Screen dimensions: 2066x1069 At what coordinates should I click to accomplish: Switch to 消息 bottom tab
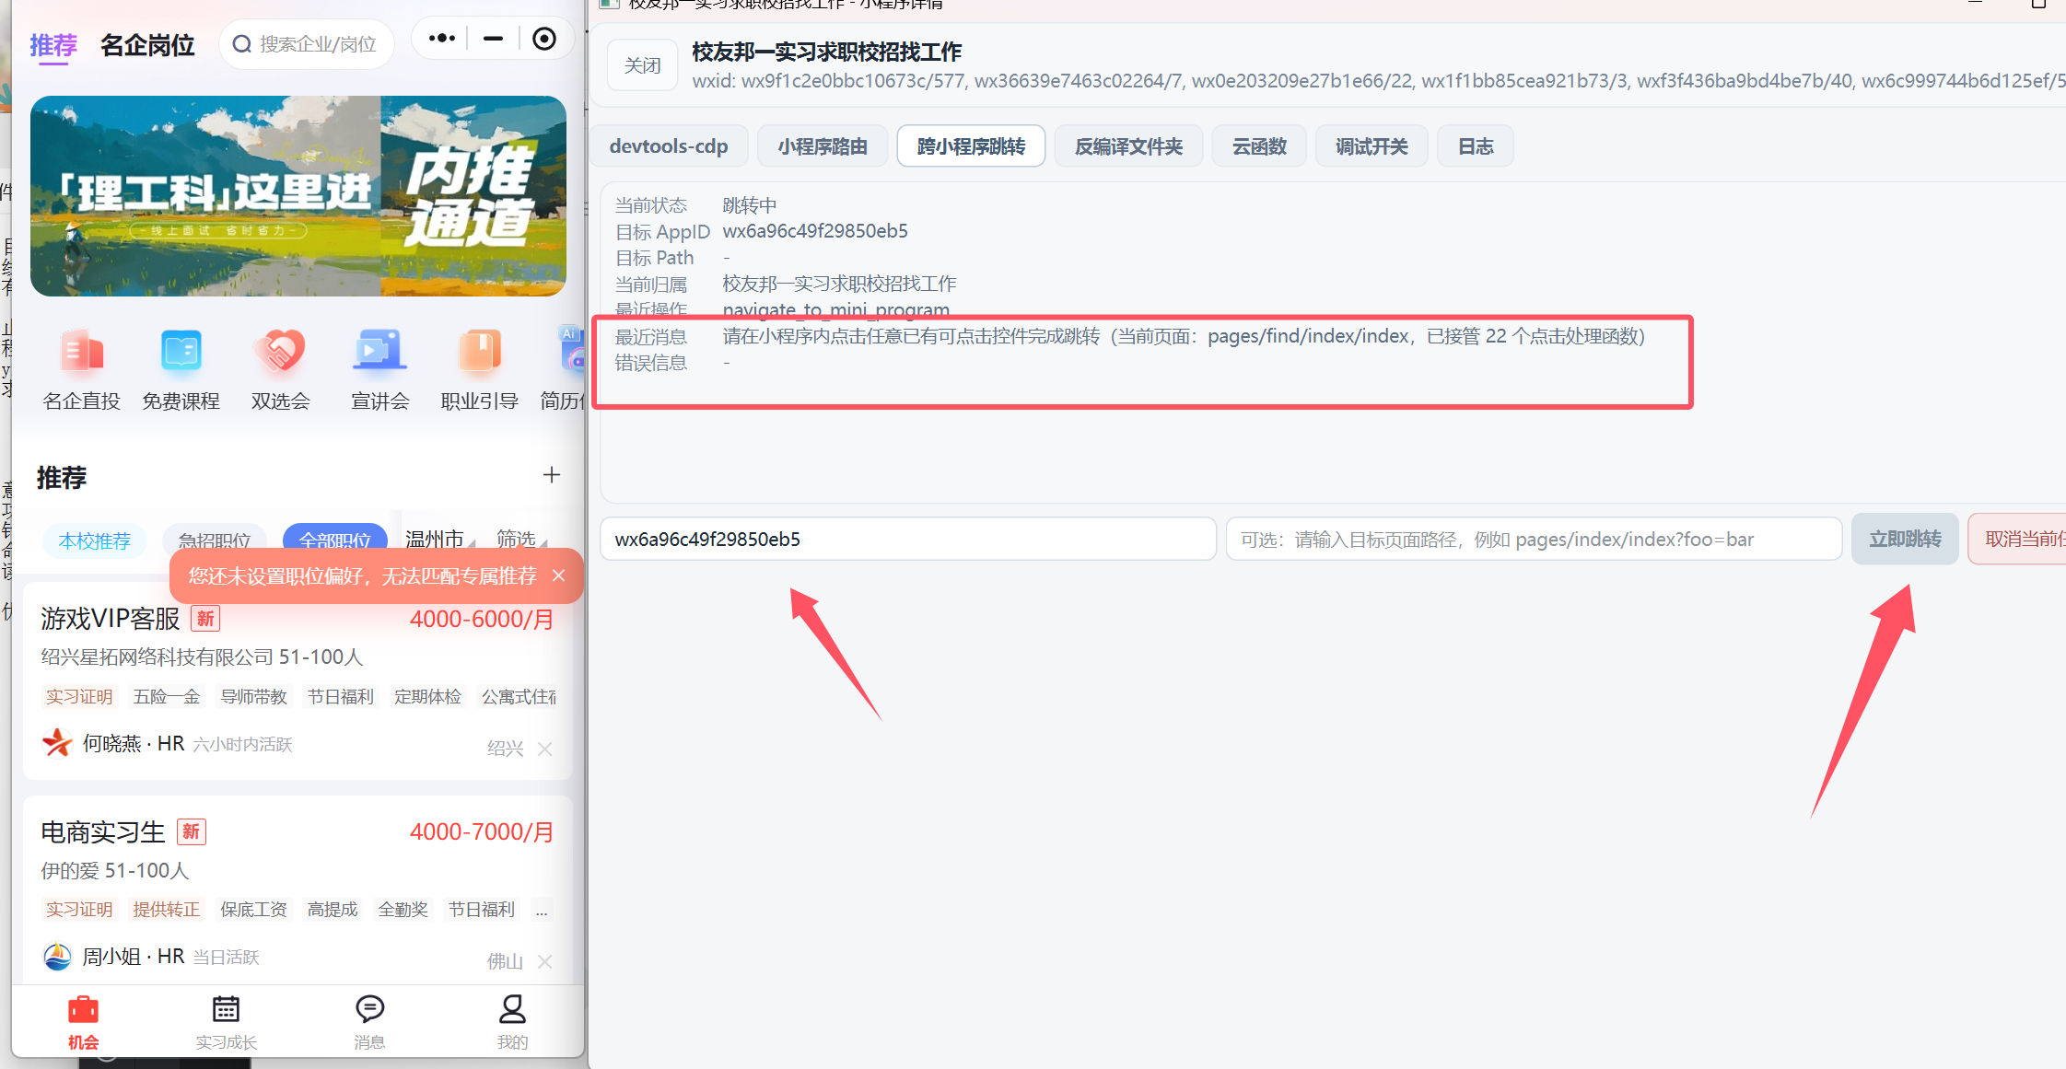coord(369,1022)
